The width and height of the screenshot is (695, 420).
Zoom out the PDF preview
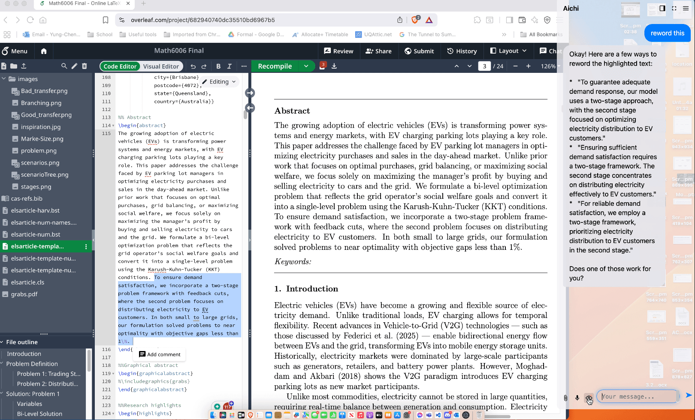(x=515, y=66)
